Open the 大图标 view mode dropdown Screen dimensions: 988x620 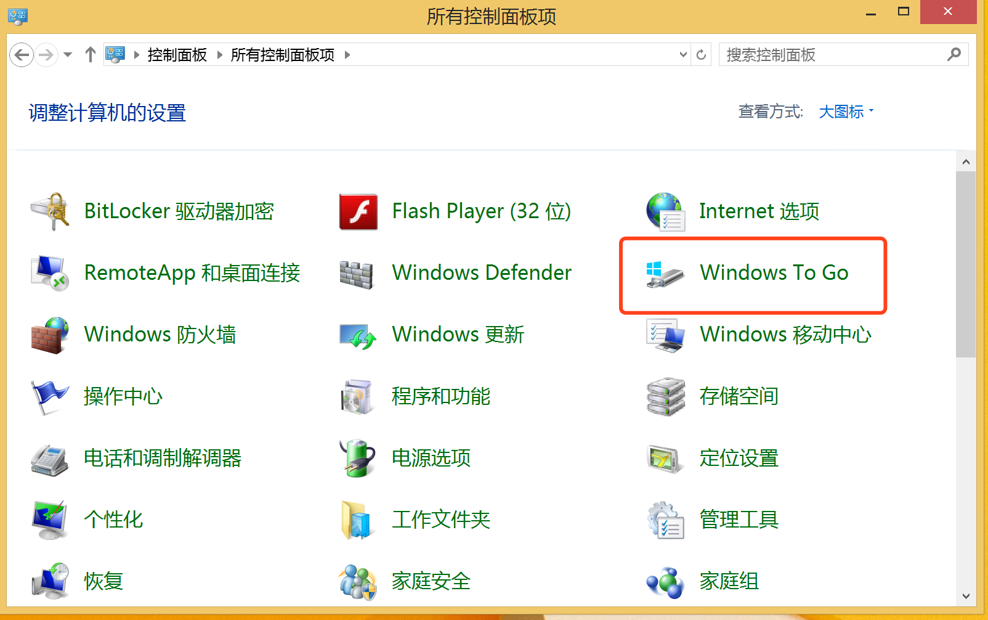846,112
